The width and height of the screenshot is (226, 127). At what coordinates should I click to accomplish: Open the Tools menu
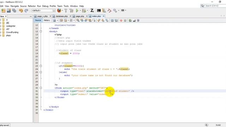(66, 6)
